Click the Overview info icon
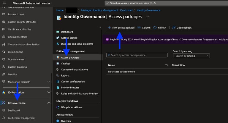Viewport: 228px width, 123px height. point(58,121)
